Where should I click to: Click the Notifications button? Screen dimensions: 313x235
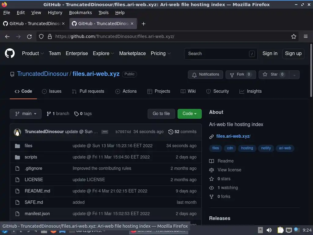[205, 75]
